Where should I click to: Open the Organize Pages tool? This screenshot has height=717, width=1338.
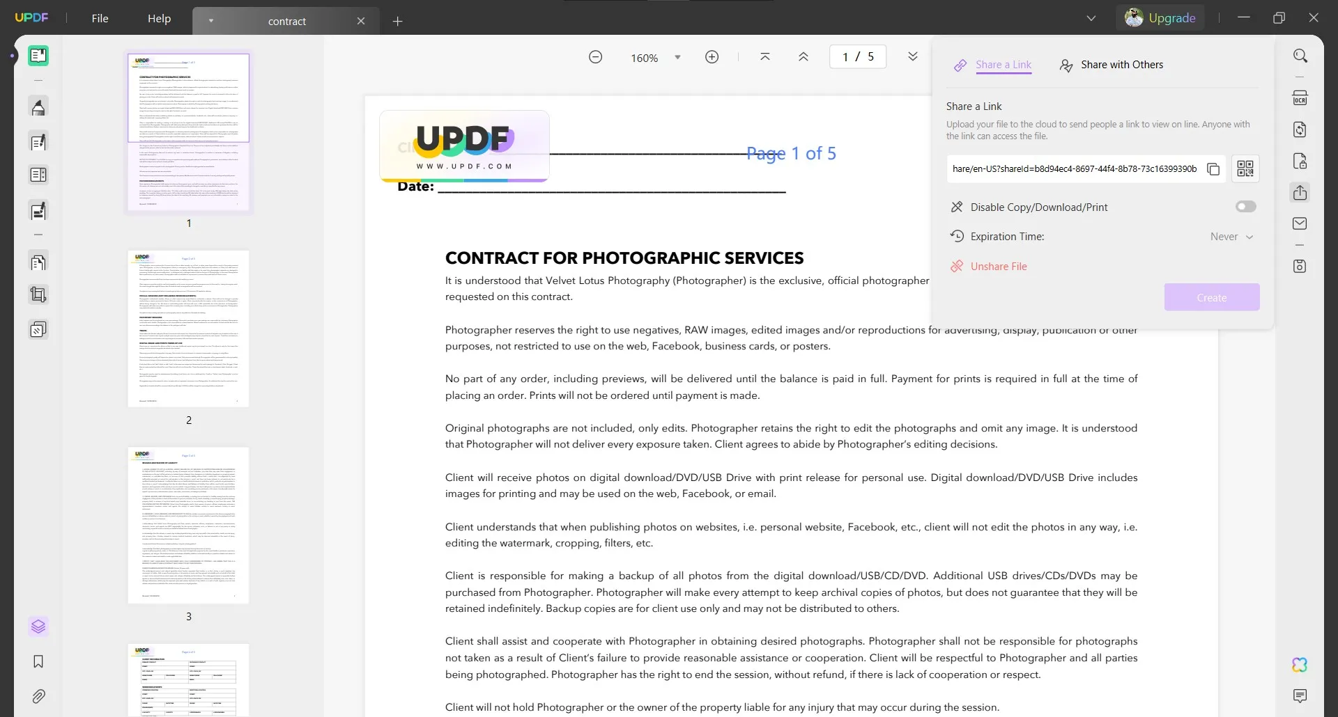[38, 262]
